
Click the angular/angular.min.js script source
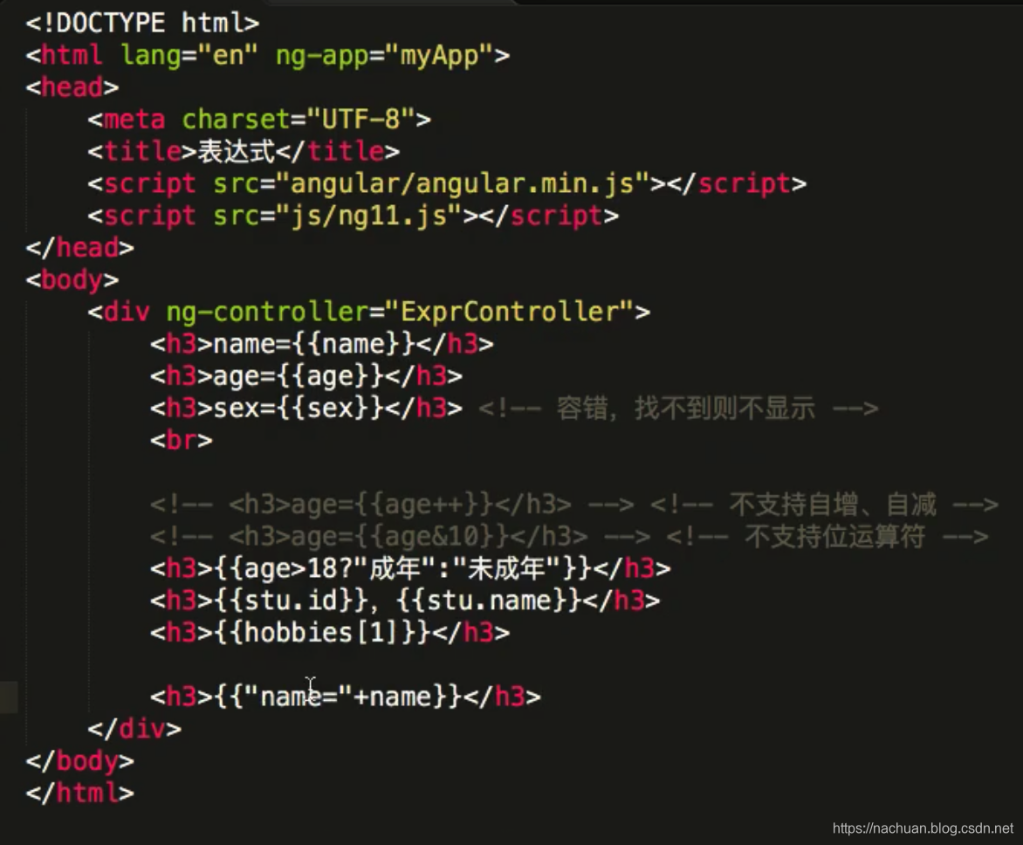tap(462, 183)
